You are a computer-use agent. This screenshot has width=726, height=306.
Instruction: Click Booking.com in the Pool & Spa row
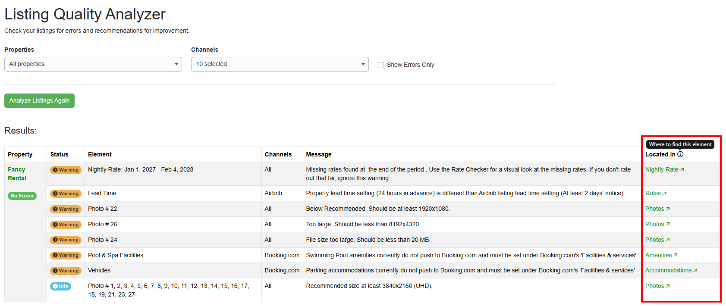click(x=282, y=255)
